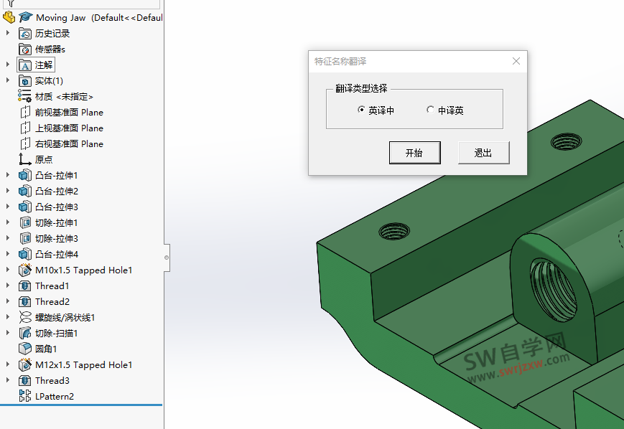This screenshot has width=624, height=429.
Task: Click the Thread1 thread feature icon
Action: coord(24,286)
